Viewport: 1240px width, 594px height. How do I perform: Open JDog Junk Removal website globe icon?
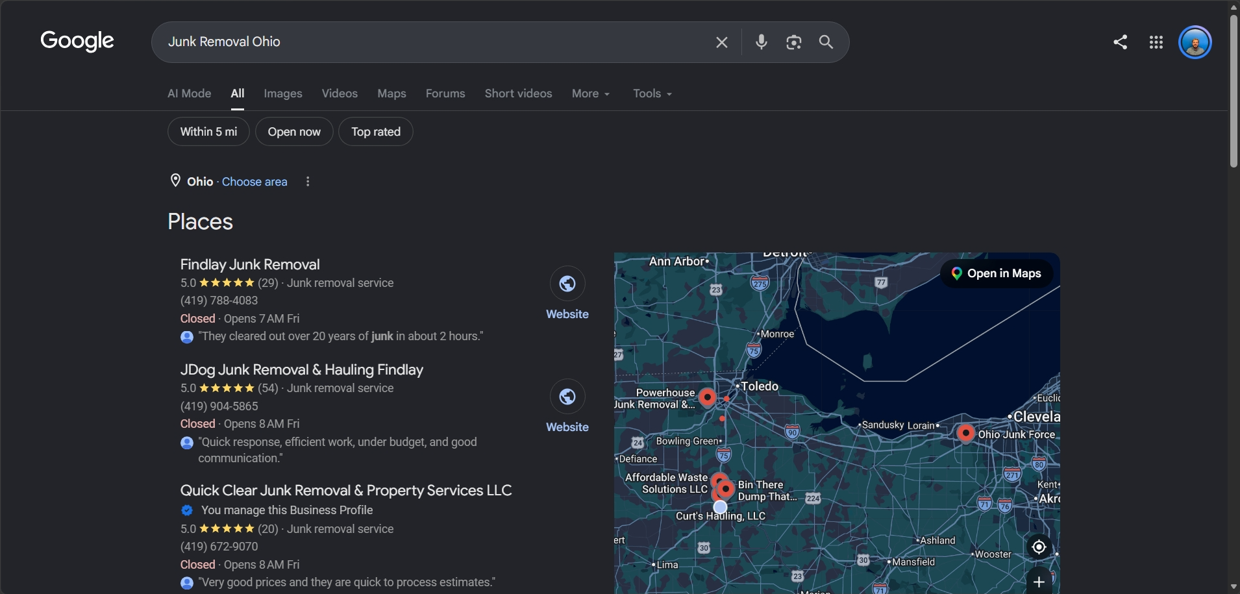(567, 397)
